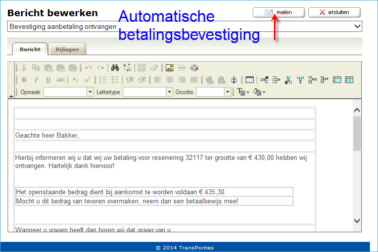Click the Find binoculars icon
378x252 pixels.
click(115, 67)
